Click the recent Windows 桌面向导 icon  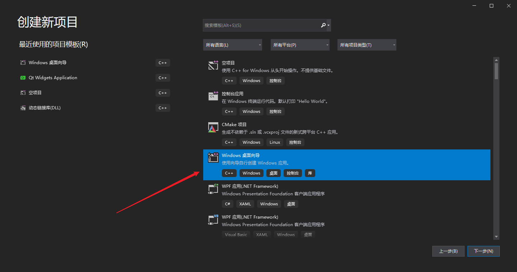pyautogui.click(x=23, y=63)
